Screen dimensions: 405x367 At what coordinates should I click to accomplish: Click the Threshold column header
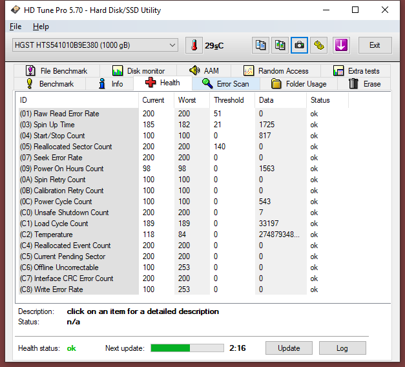pyautogui.click(x=233, y=100)
